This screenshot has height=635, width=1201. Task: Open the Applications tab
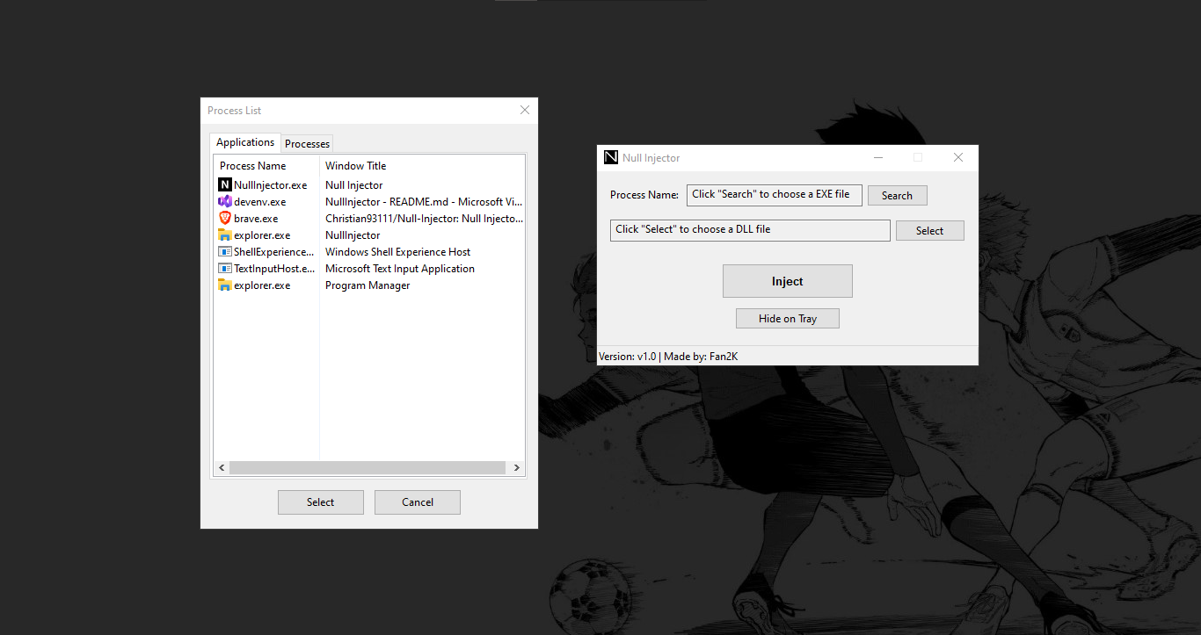[245, 142]
